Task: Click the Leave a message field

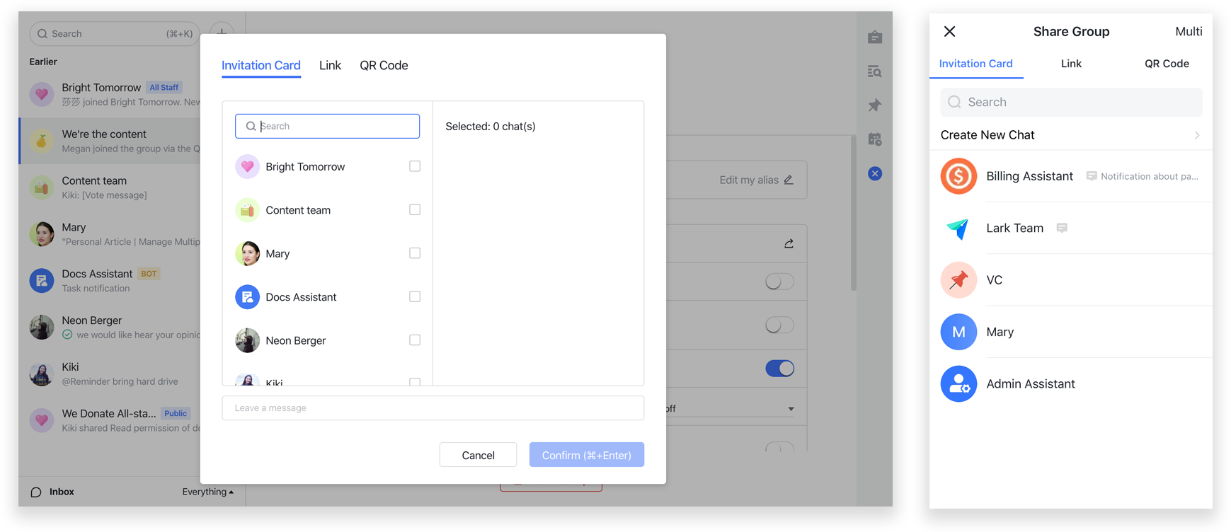Action: 433,408
